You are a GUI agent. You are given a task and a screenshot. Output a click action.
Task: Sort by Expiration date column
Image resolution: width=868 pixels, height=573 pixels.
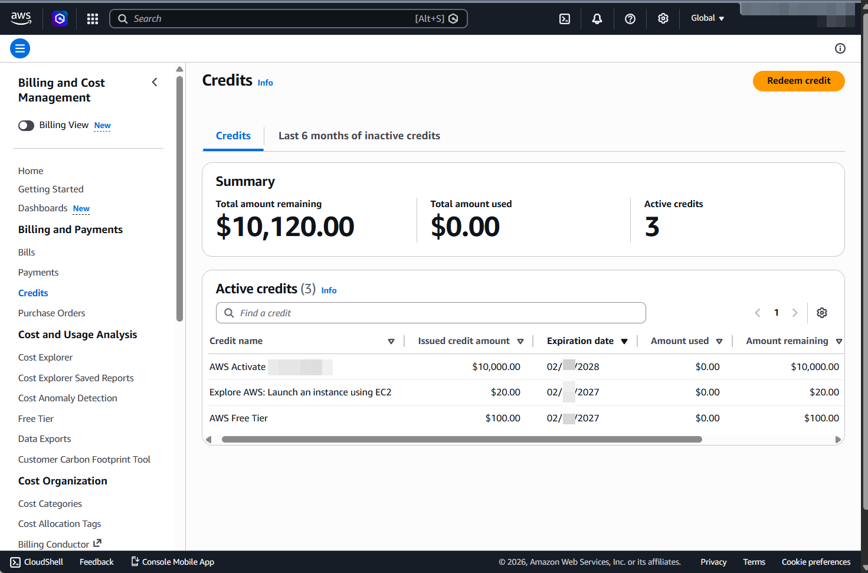point(624,342)
